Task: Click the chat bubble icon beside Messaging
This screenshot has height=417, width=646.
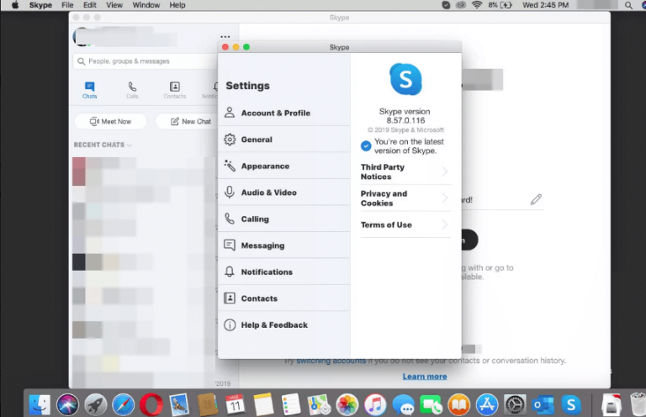Action: (230, 245)
